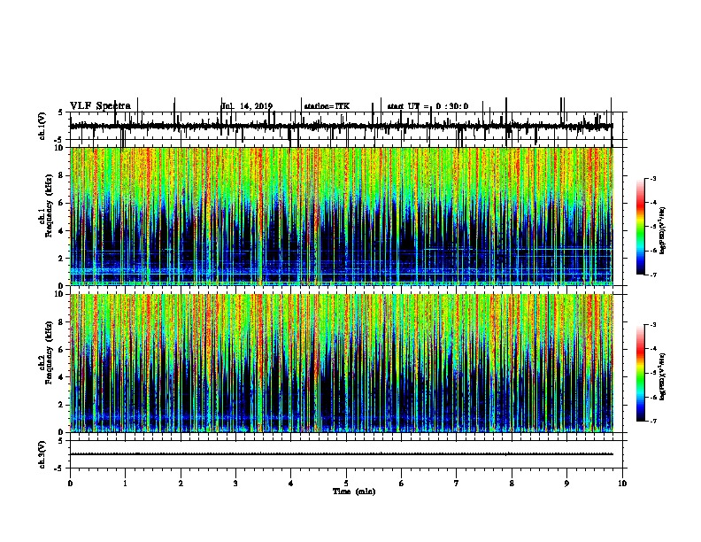Click the "0" tick on time axis
The height and width of the screenshot is (542, 701).
click(70, 484)
